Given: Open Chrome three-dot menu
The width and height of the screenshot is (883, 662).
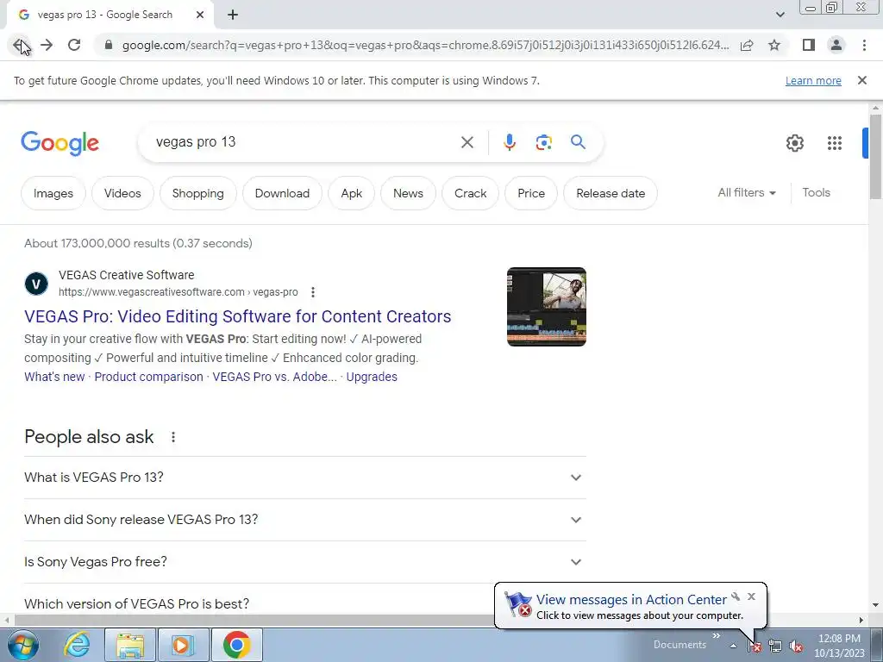Looking at the screenshot, I should 864,45.
